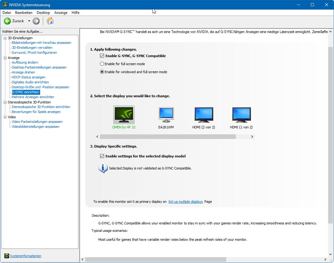Click the Stereoskopische 3D-Funktion category label
The width and height of the screenshot is (334, 263).
coord(29,102)
